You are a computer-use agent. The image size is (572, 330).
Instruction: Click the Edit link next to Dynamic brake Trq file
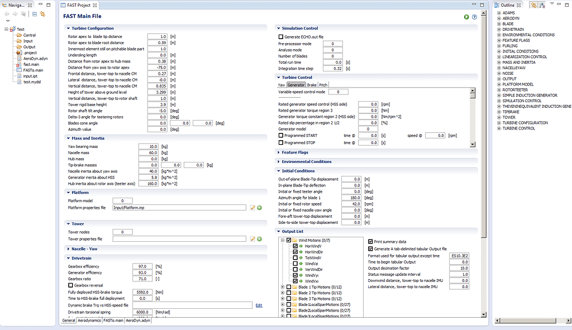(x=259, y=305)
